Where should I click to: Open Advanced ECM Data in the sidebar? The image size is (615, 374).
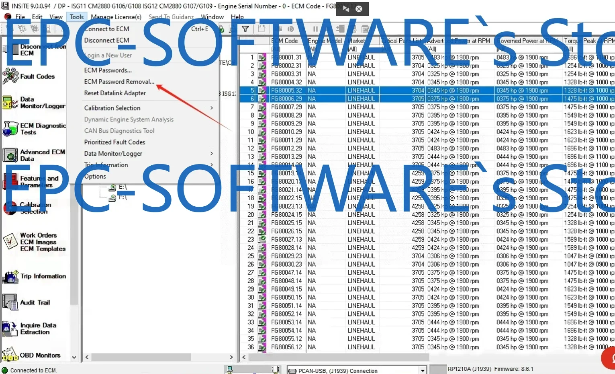pos(10,155)
